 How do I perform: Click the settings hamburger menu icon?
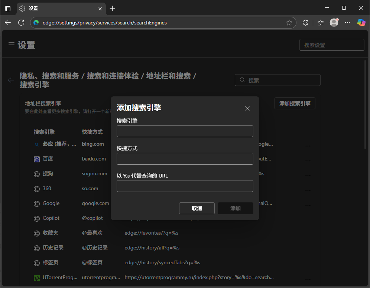pyautogui.click(x=12, y=44)
